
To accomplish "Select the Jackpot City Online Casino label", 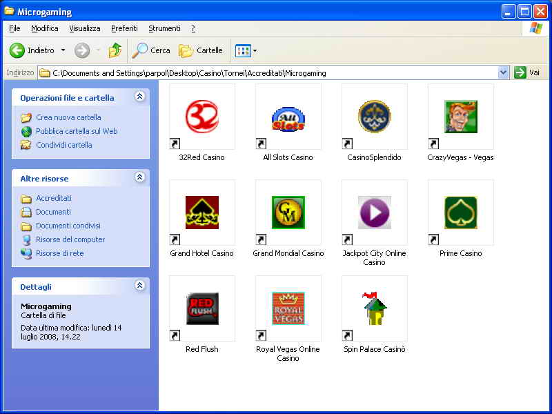I will pos(375,257).
